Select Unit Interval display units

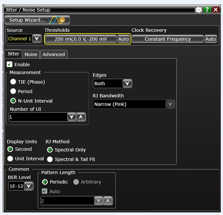pyautogui.click(x=11, y=159)
